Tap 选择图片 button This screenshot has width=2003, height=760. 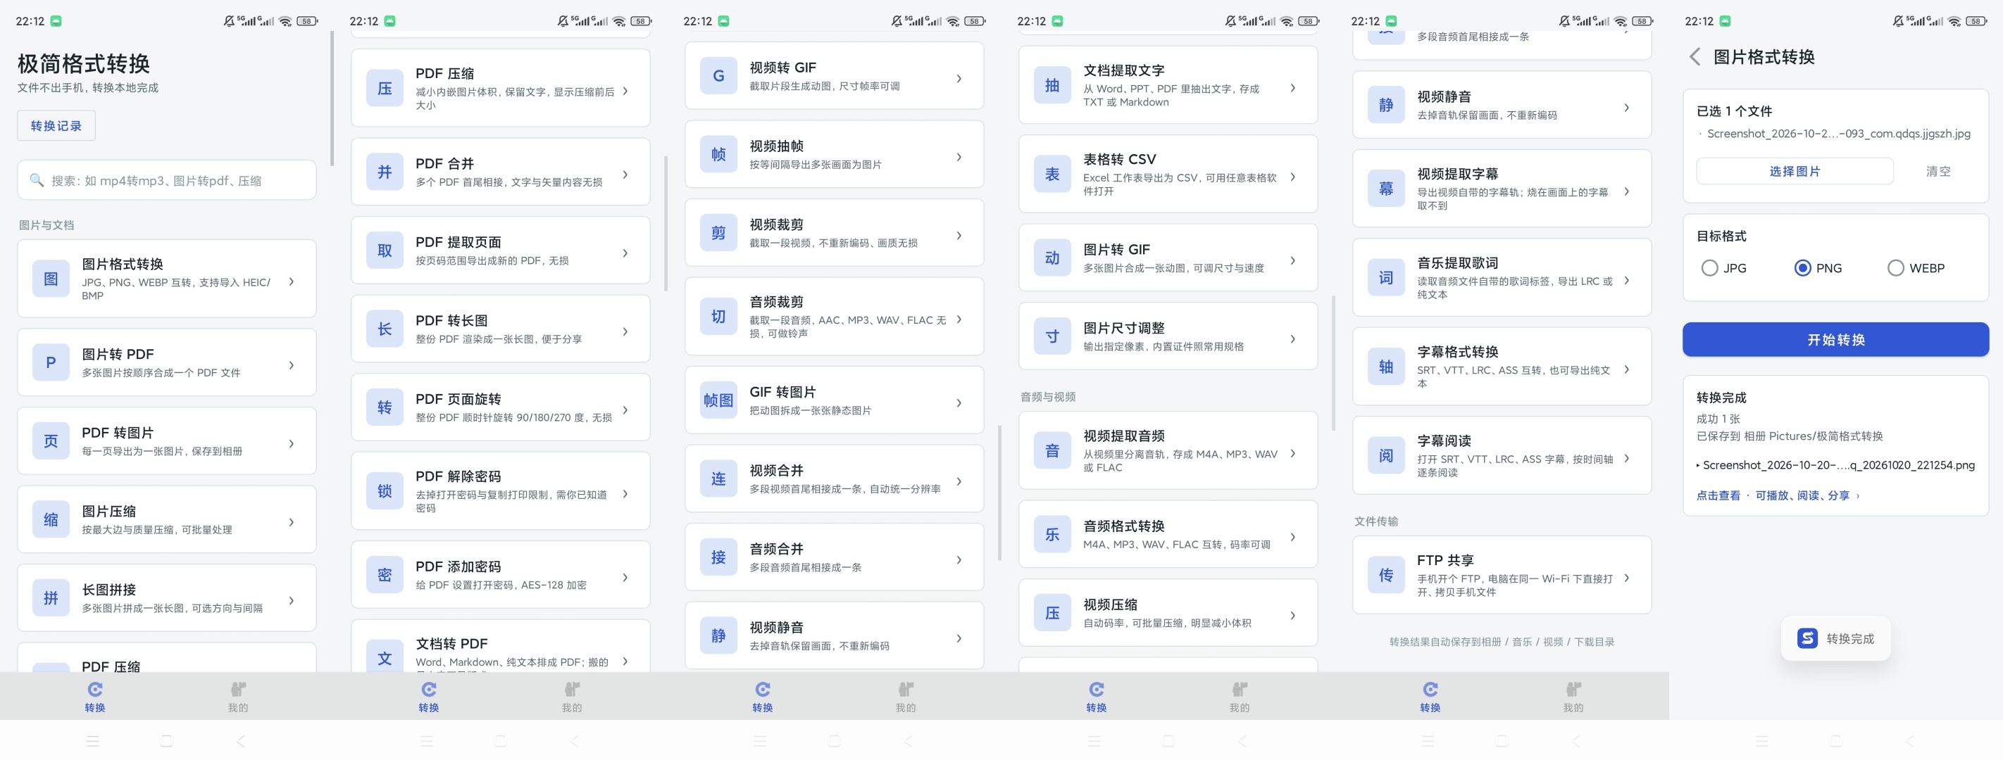(1795, 171)
